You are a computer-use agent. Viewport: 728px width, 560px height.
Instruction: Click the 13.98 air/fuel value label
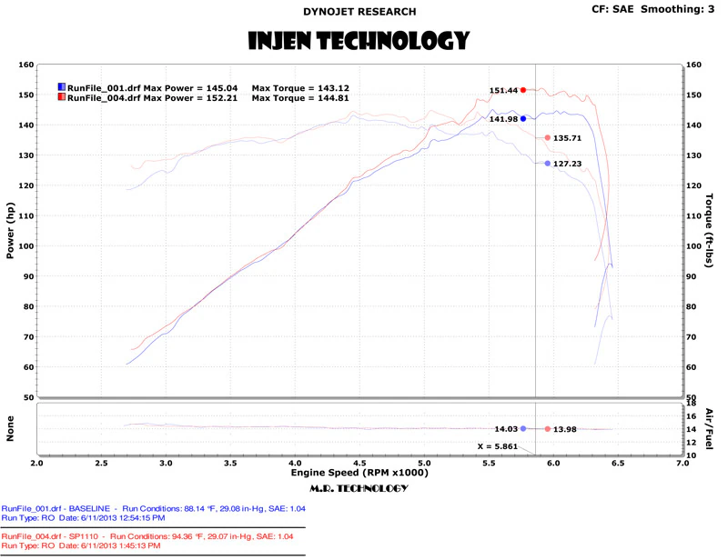click(x=564, y=430)
